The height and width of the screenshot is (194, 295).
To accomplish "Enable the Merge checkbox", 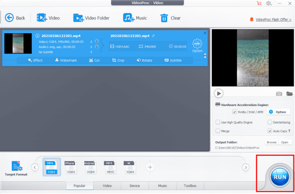I will [x=218, y=131].
